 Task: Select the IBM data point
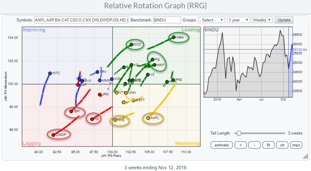coord(71,111)
